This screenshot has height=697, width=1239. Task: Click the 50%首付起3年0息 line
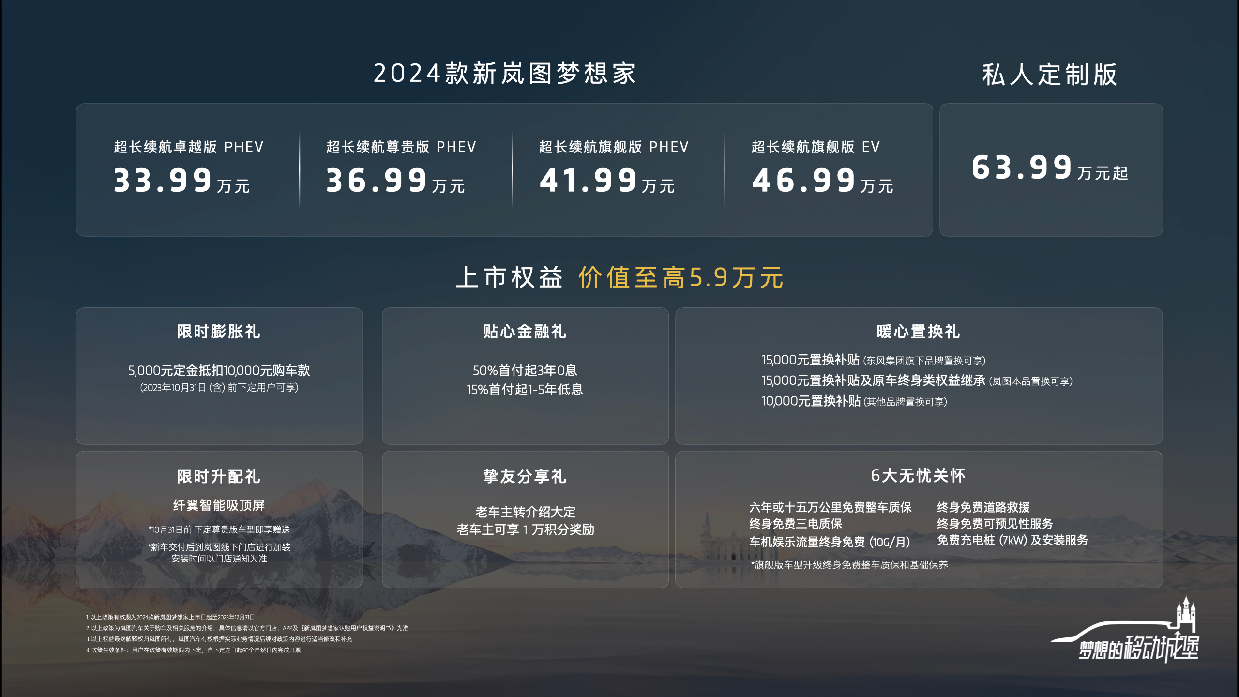525,370
